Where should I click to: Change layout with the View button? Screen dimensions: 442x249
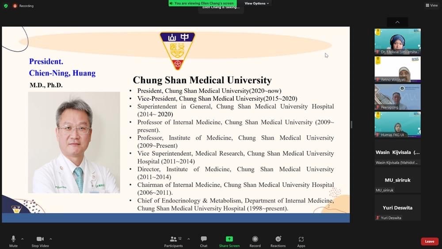[431, 5]
